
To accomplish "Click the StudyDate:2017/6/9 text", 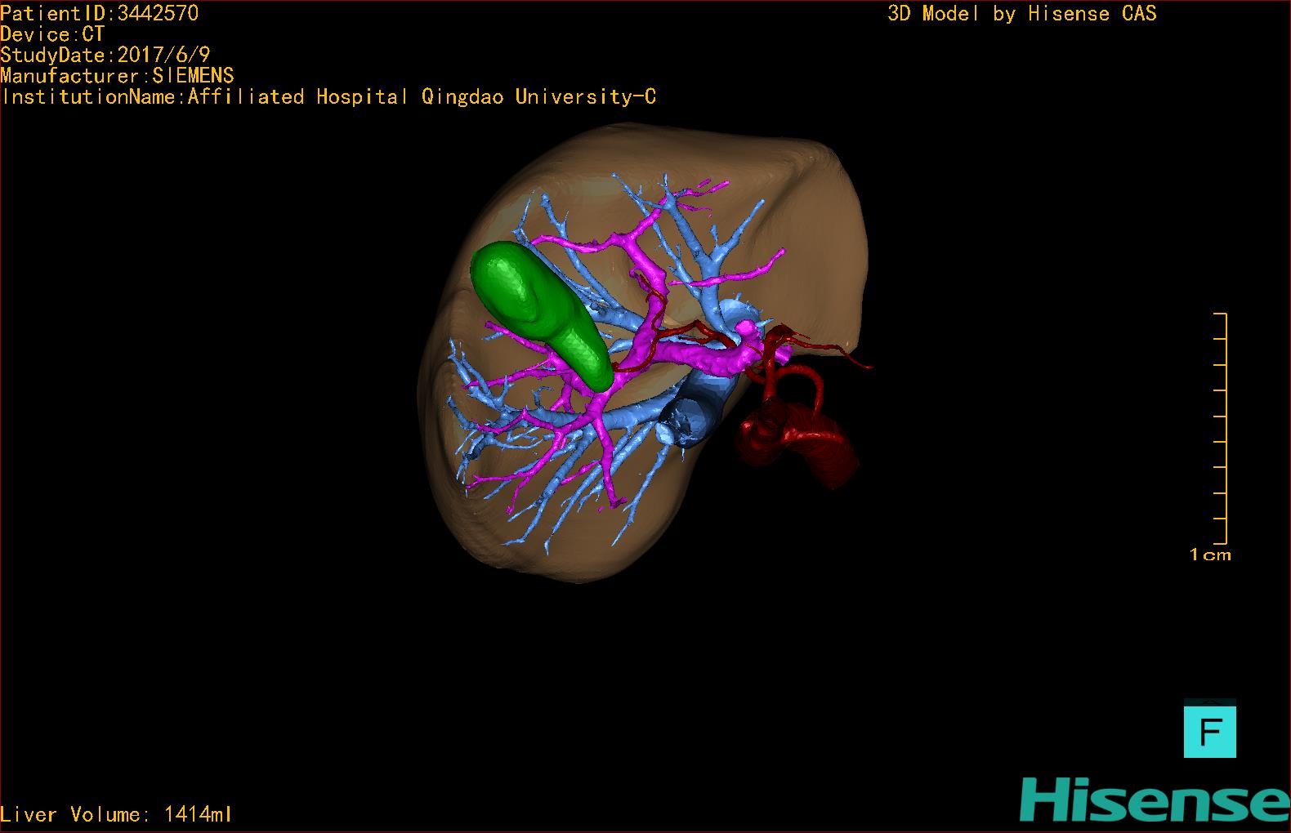I will (x=105, y=55).
